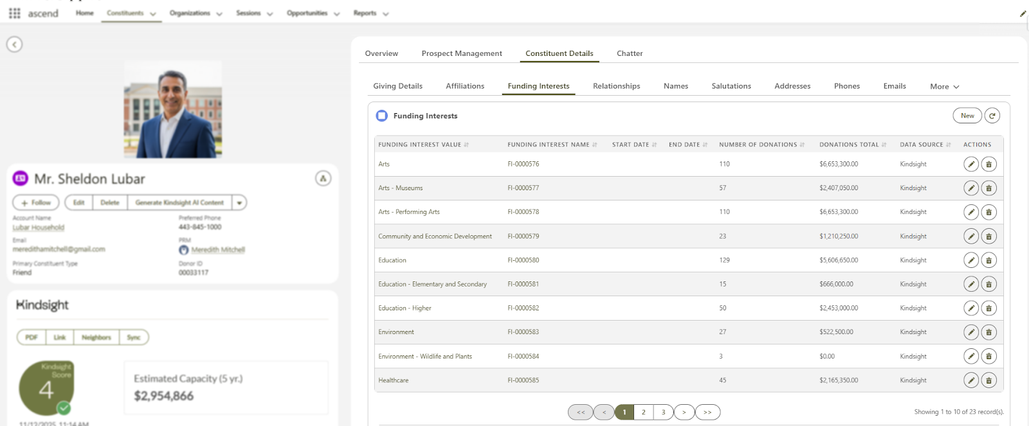This screenshot has height=426, width=1029.
Task: Switch to the Overview tab
Action: tap(381, 53)
